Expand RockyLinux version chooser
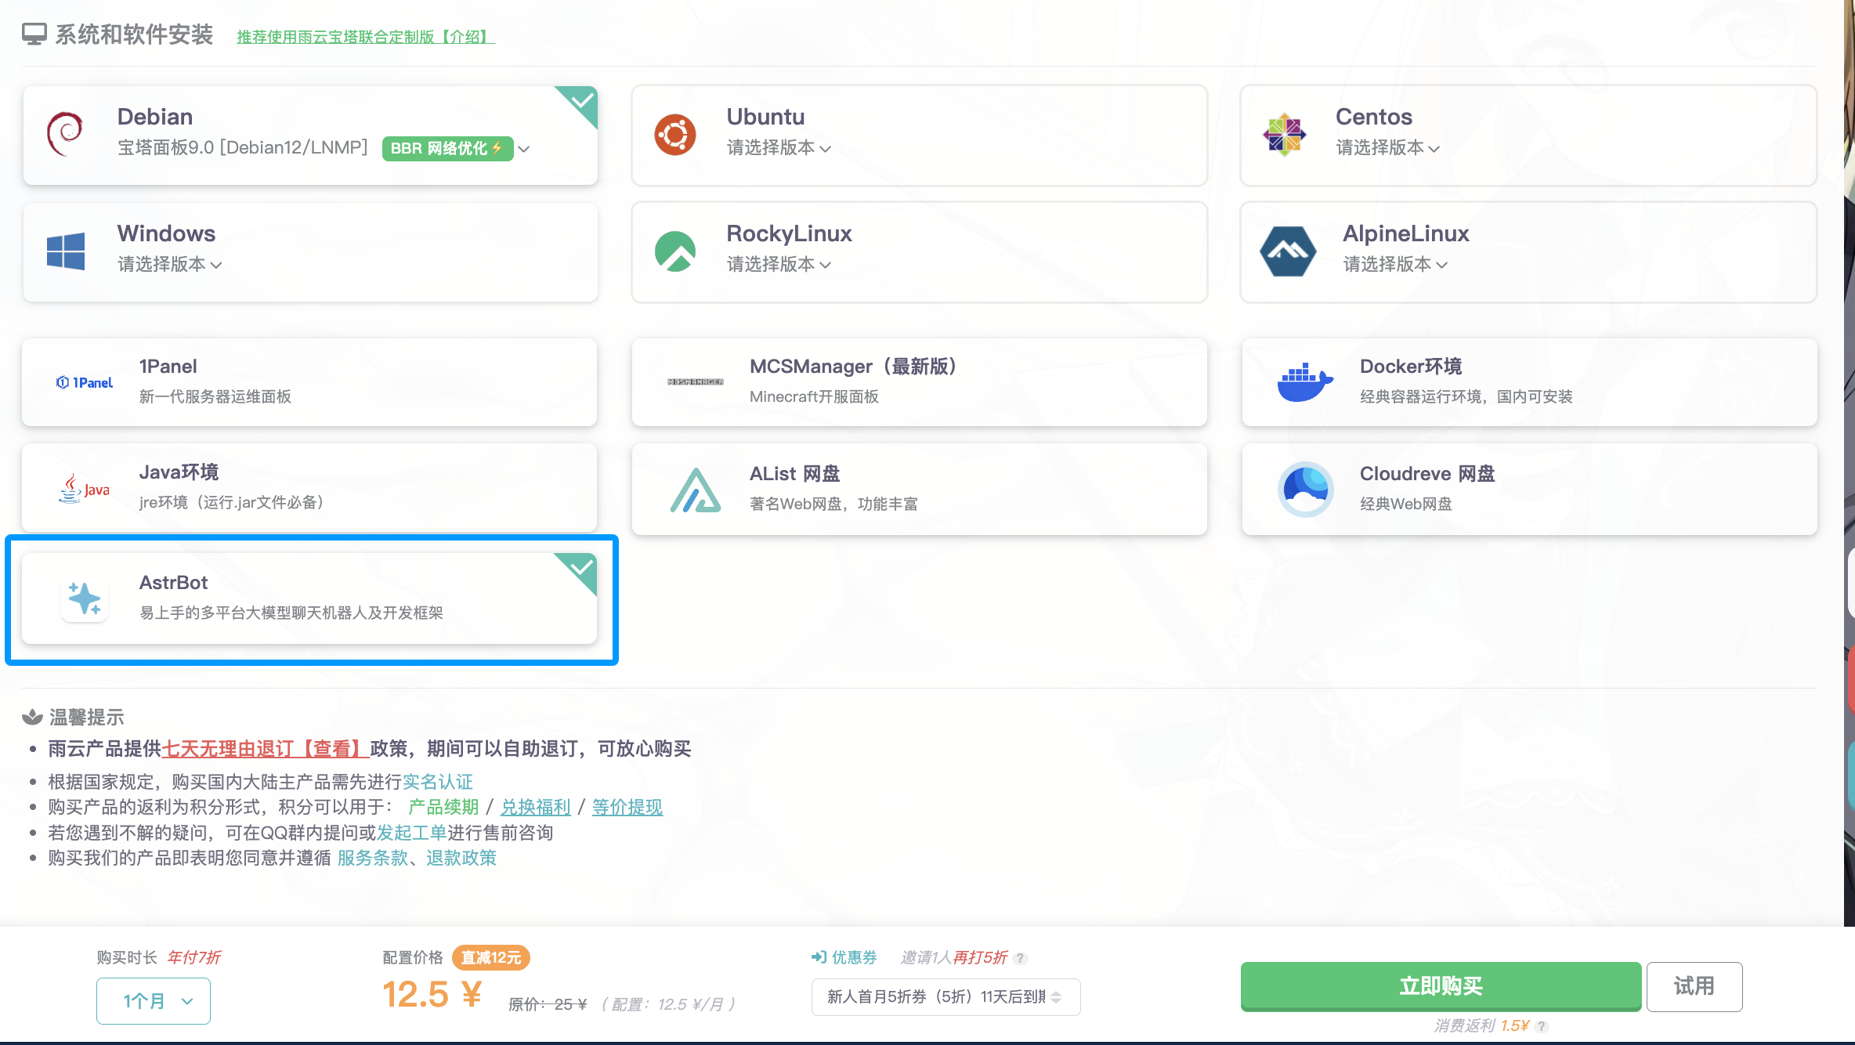This screenshot has height=1045, width=1855. tap(779, 265)
